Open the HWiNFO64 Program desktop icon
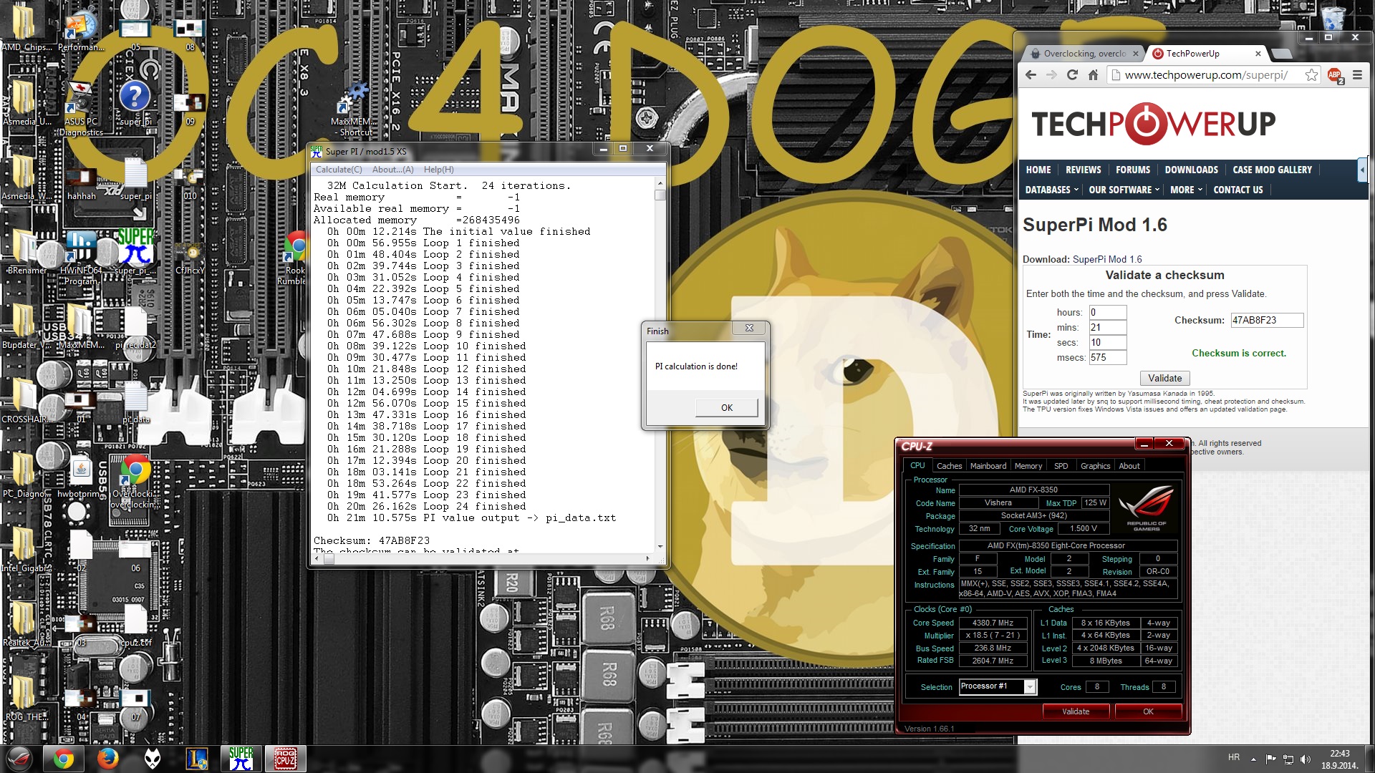The image size is (1375, 773). pyautogui.click(x=81, y=258)
